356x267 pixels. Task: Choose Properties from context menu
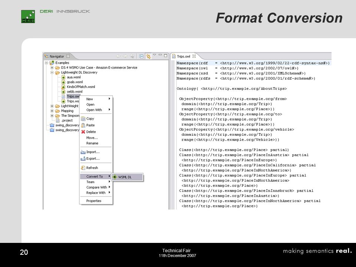pos(96,201)
